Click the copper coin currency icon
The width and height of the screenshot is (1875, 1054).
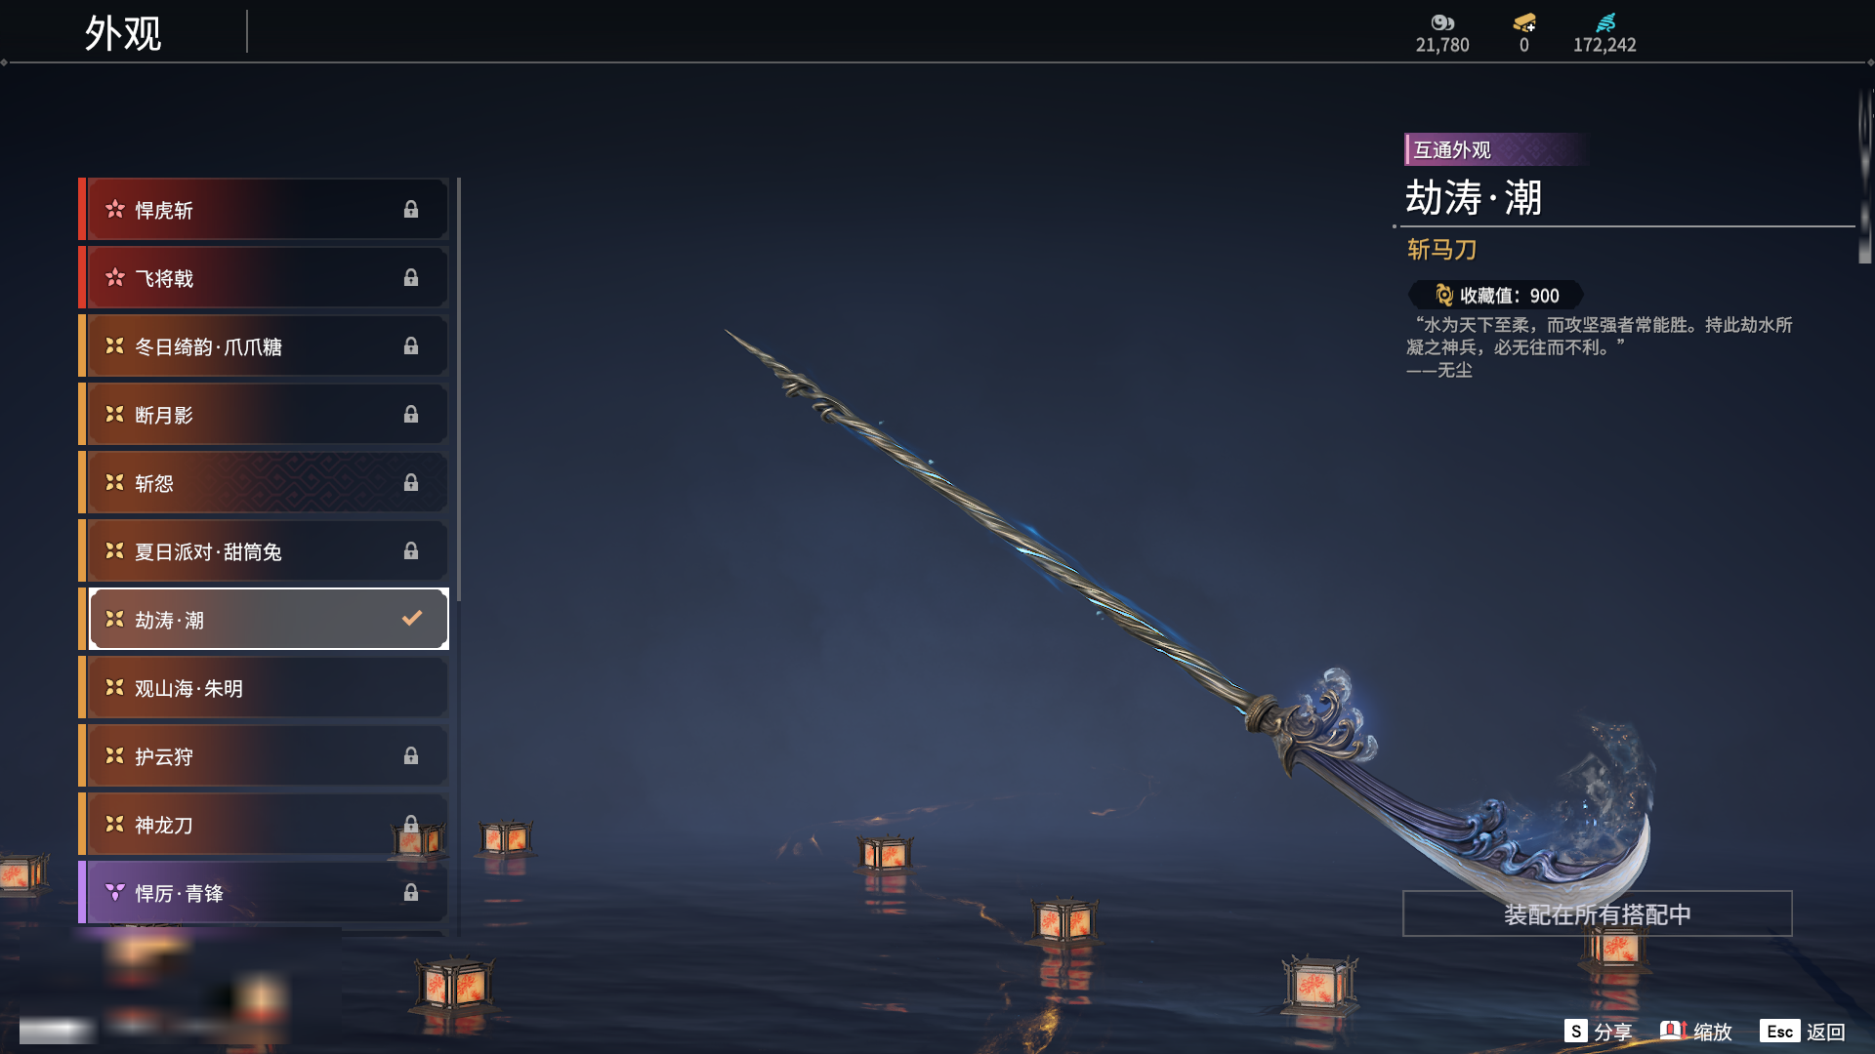[x=1442, y=22]
